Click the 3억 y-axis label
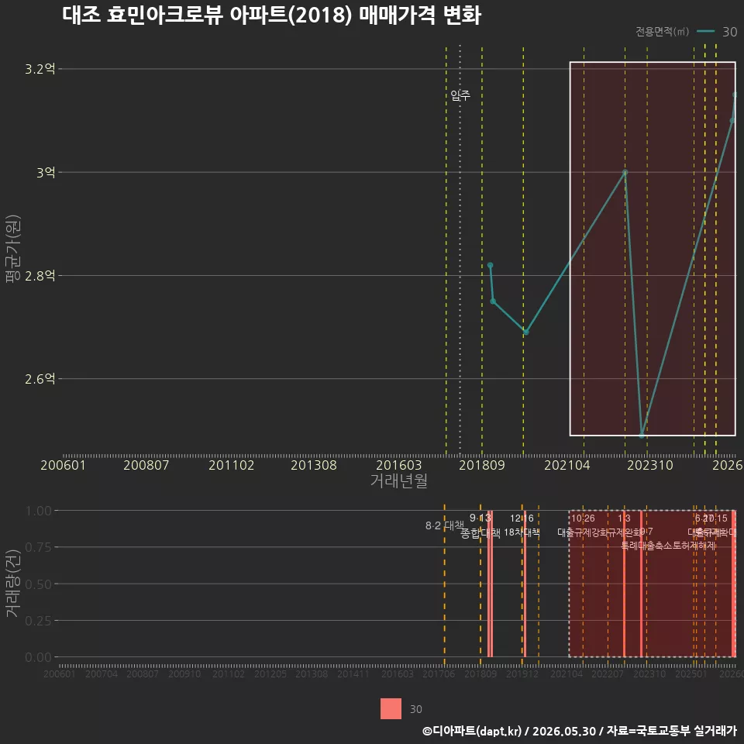744x744 pixels. click(46, 172)
